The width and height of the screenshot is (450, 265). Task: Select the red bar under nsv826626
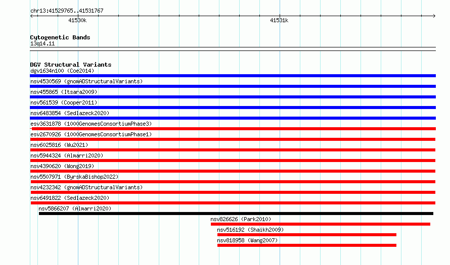pos(320,224)
